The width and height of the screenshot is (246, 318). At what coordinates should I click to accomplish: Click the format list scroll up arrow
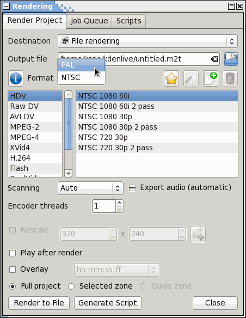tap(68, 95)
